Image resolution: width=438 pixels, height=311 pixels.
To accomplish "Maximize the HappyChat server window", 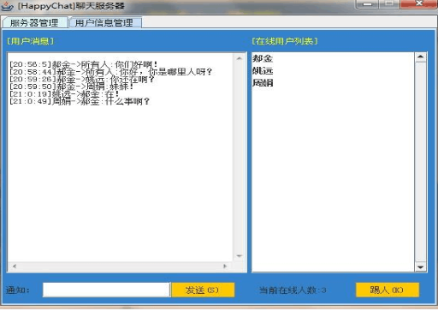I will pos(389,4).
